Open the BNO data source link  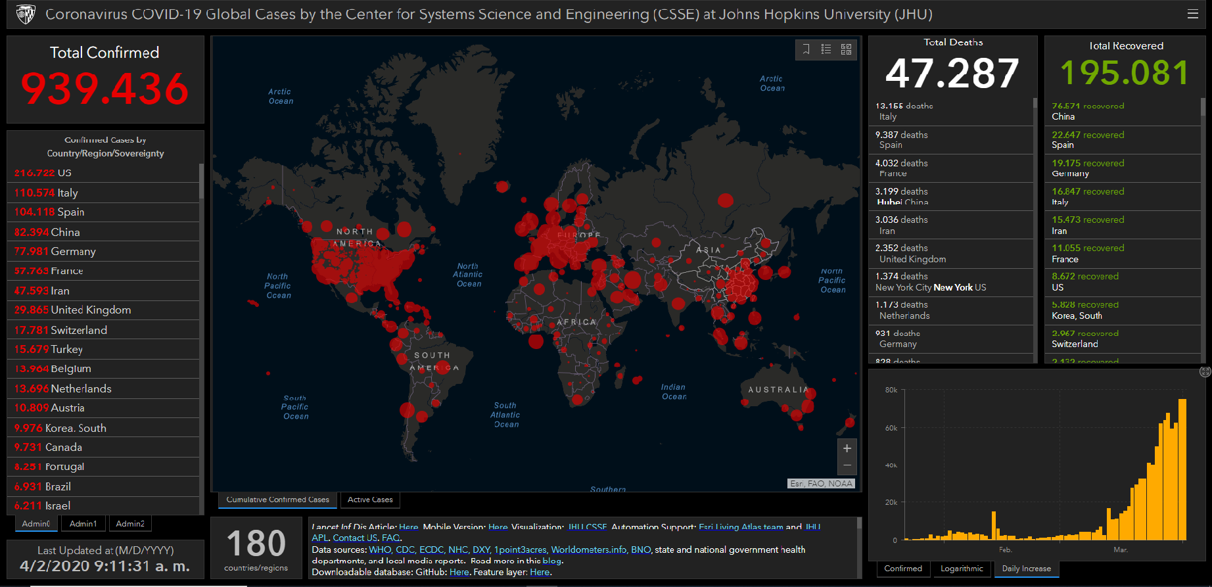coord(641,550)
